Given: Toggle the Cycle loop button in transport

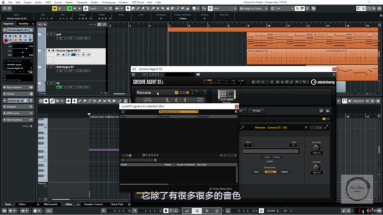Looking at the screenshot, I should 187,211.
